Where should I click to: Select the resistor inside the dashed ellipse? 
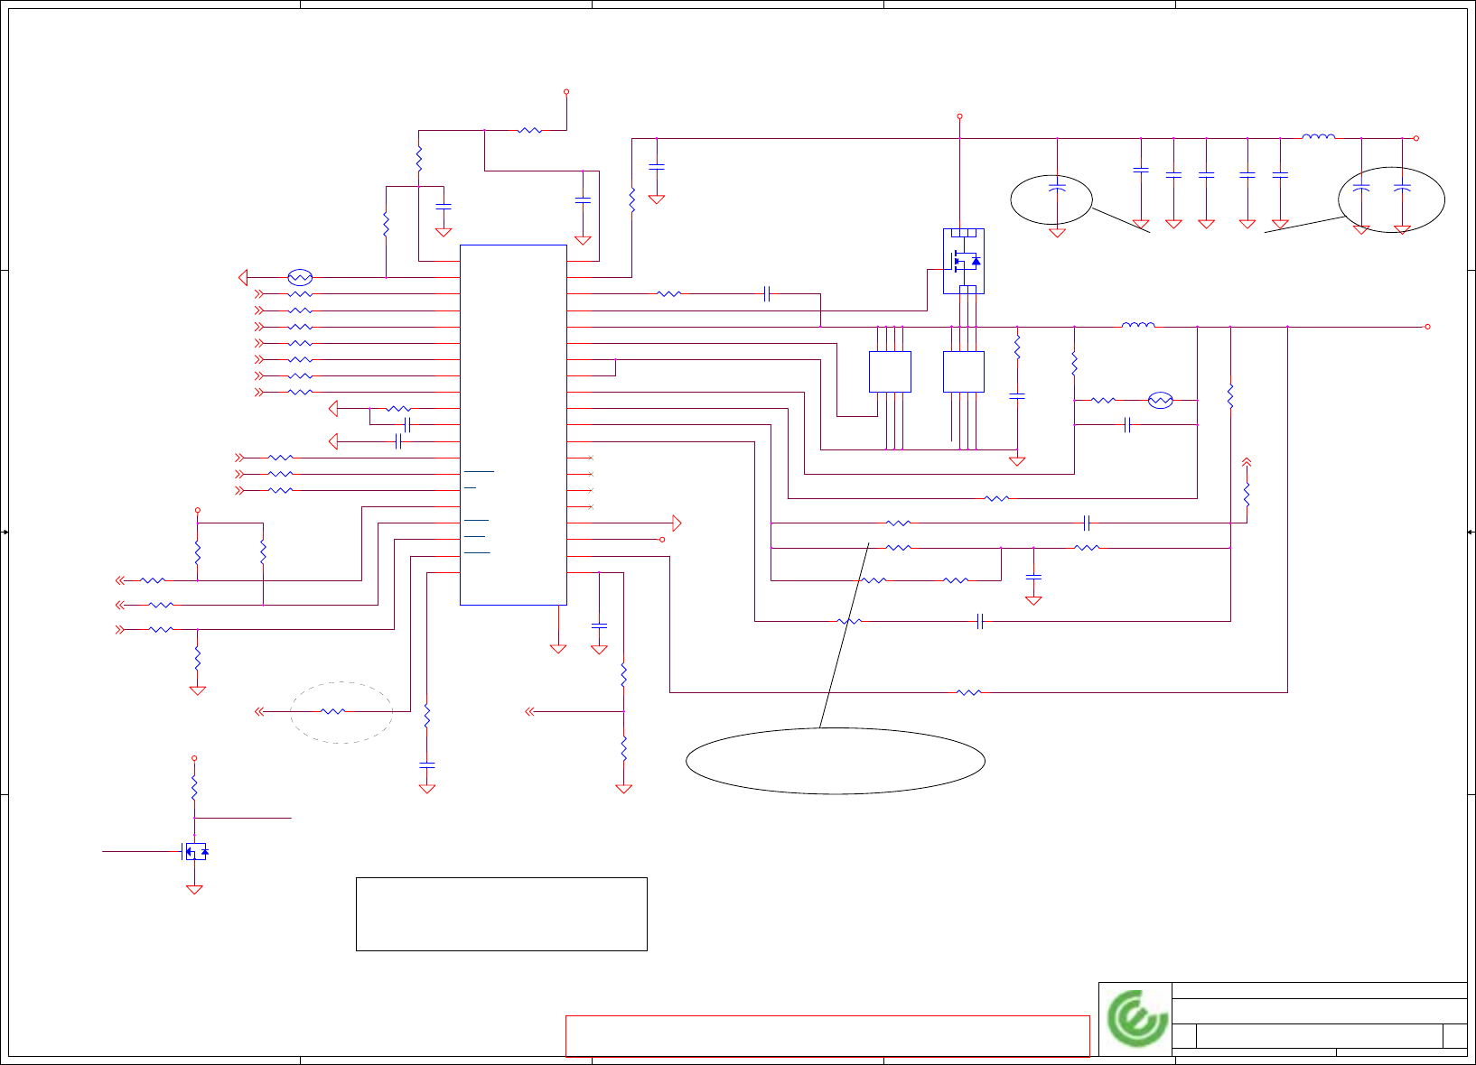(x=333, y=711)
